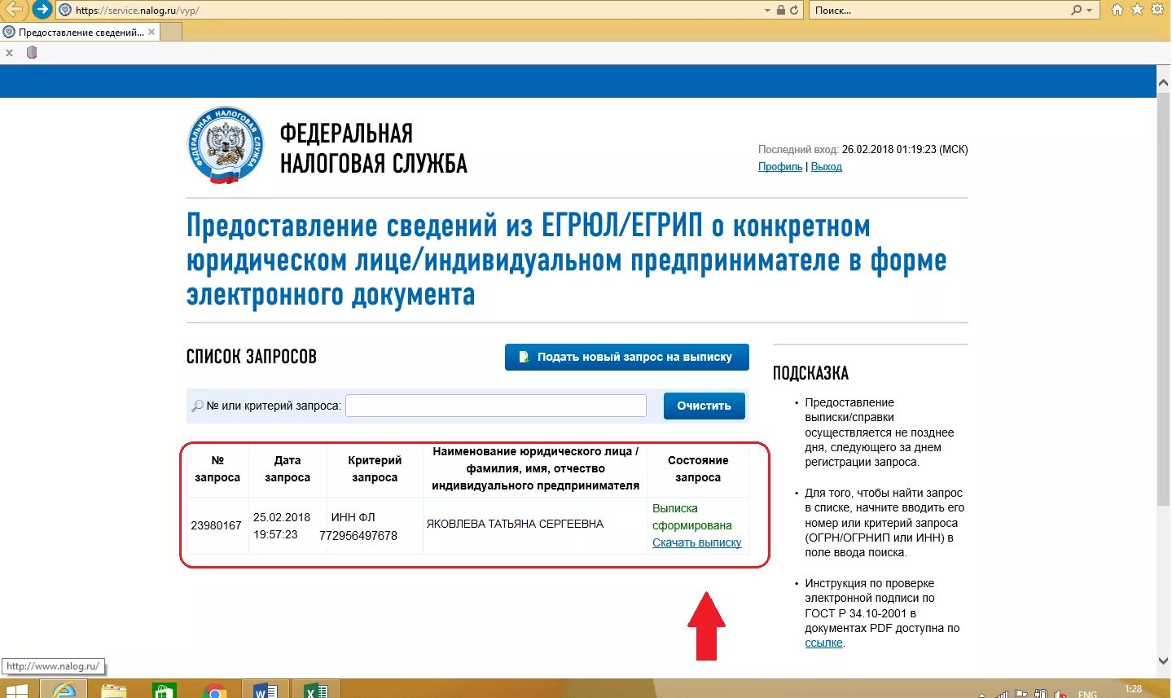Click the page scrollbar down arrow
Viewport: 1172px width, 698px height.
tap(1164, 661)
